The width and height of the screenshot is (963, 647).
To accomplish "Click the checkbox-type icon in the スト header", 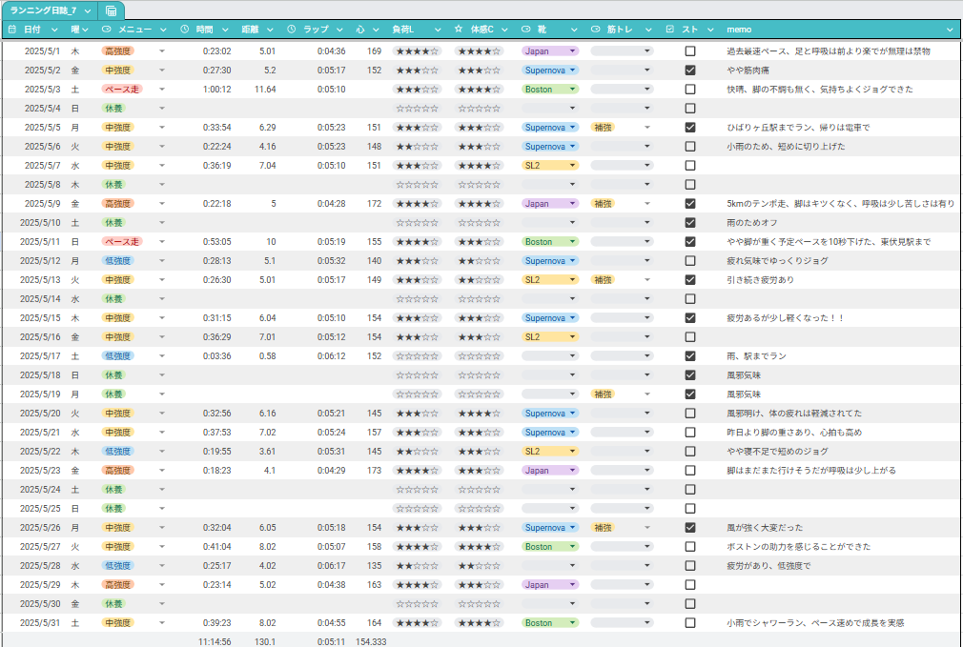I will pyautogui.click(x=670, y=30).
